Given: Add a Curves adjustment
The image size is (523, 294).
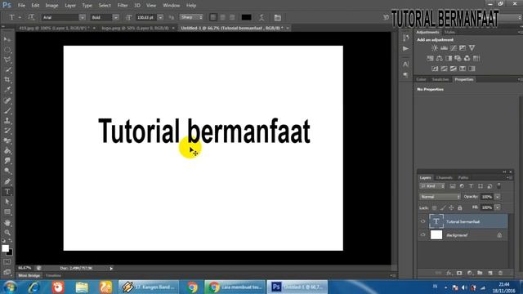Looking at the screenshot, I should point(454,48).
